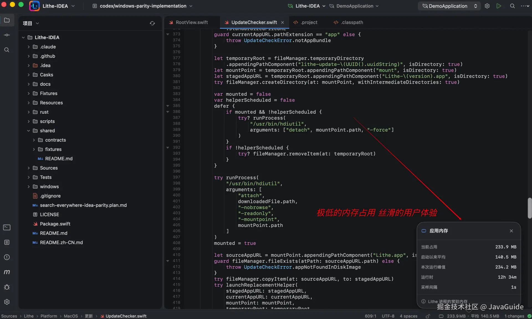
Task: Open the Problems tool window icon
Action: [7, 257]
